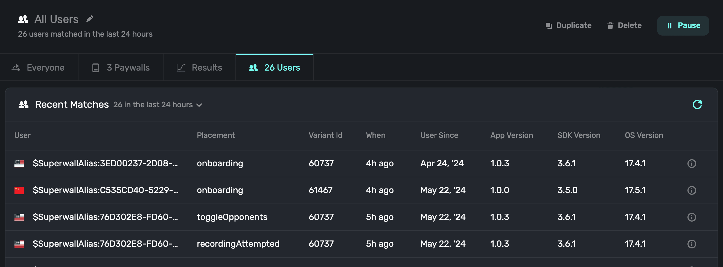
Task: Click the US flag in the toggleOpponents row
Action: (x=19, y=217)
